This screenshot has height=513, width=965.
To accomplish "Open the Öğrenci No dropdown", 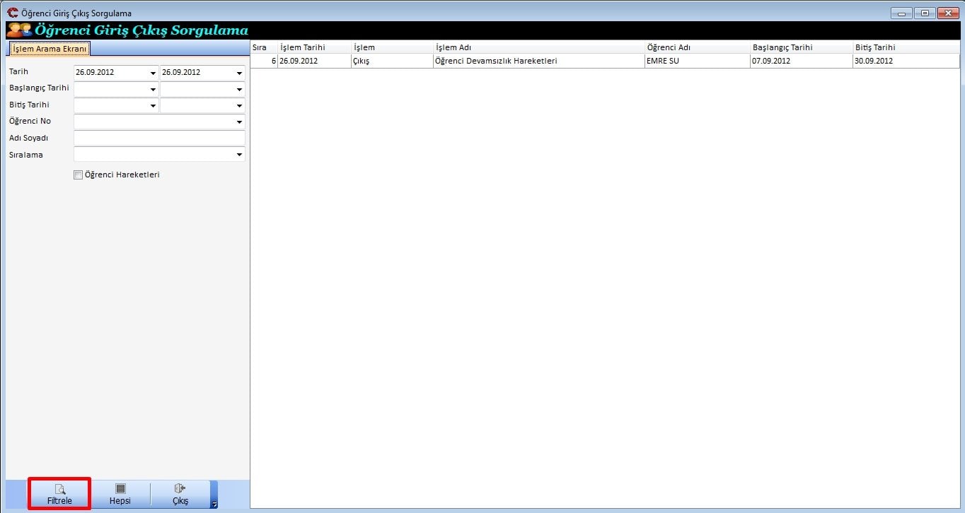I will click(x=239, y=122).
